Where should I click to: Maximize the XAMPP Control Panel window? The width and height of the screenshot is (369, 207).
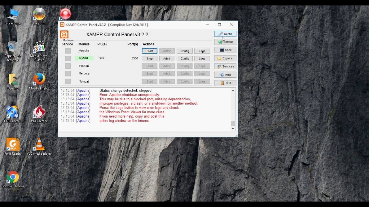[219, 25]
